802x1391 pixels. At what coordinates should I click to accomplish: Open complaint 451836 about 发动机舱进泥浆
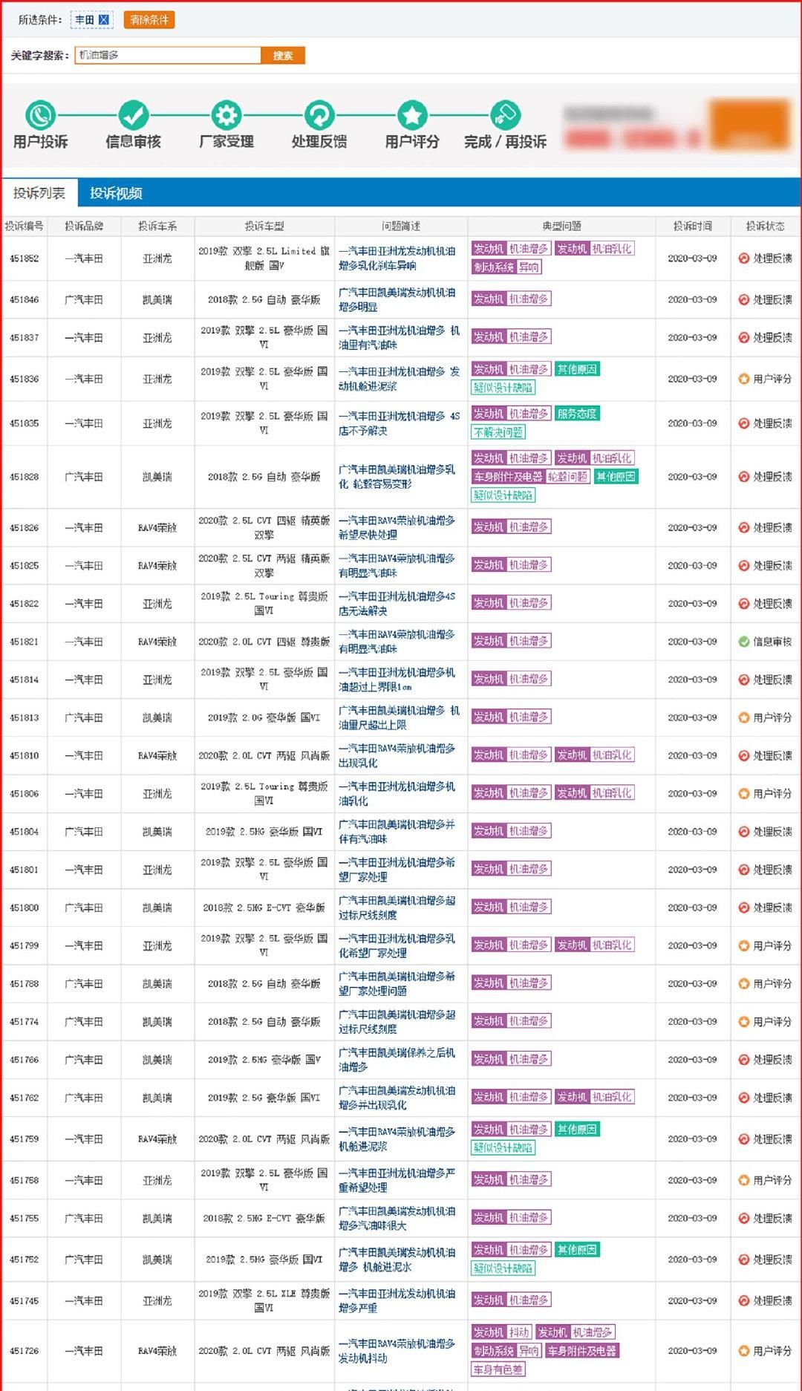[x=399, y=379]
